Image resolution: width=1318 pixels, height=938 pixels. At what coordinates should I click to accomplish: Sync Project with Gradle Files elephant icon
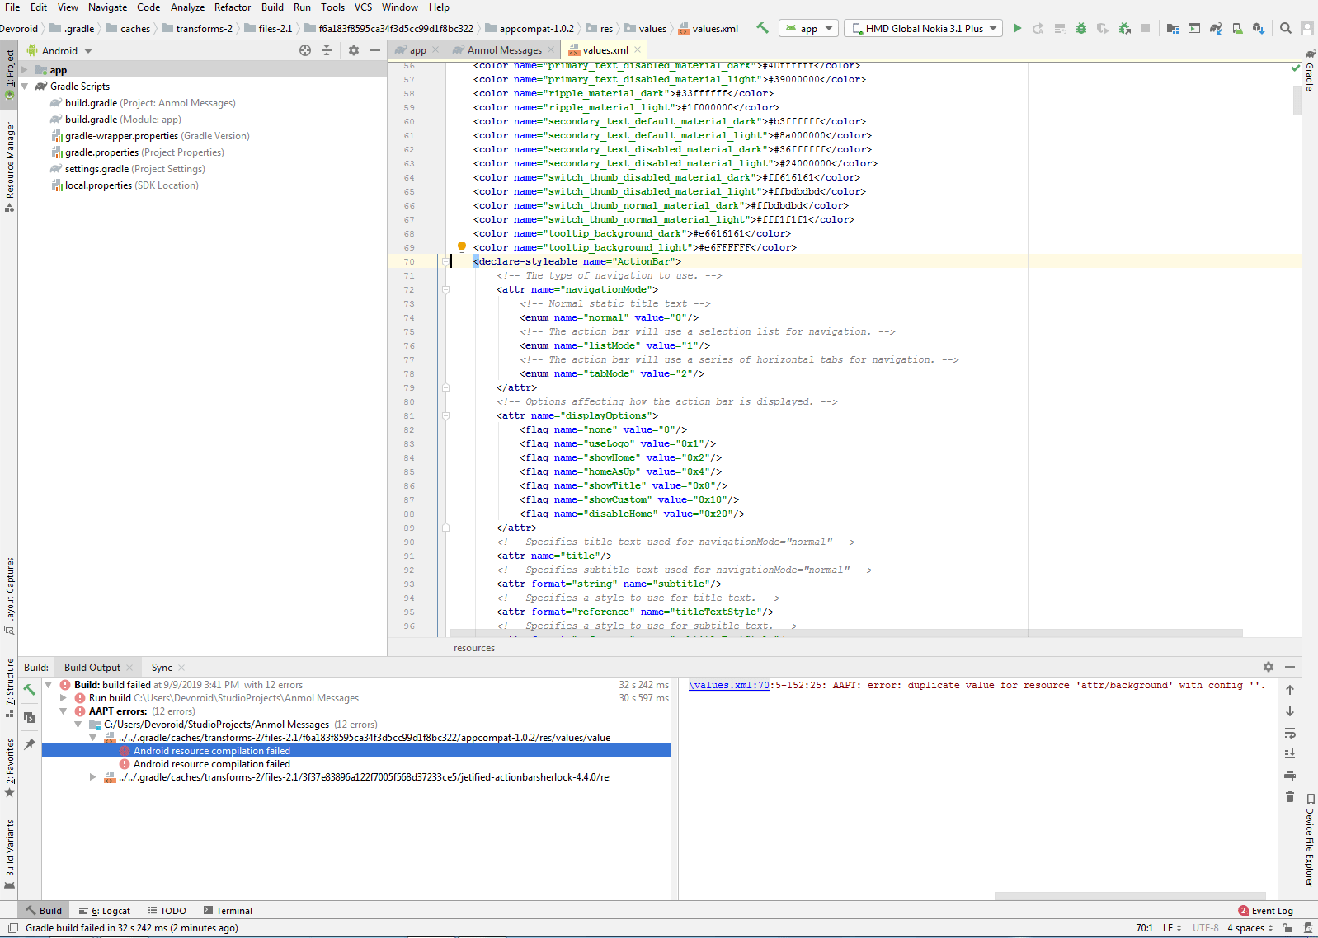(1216, 28)
